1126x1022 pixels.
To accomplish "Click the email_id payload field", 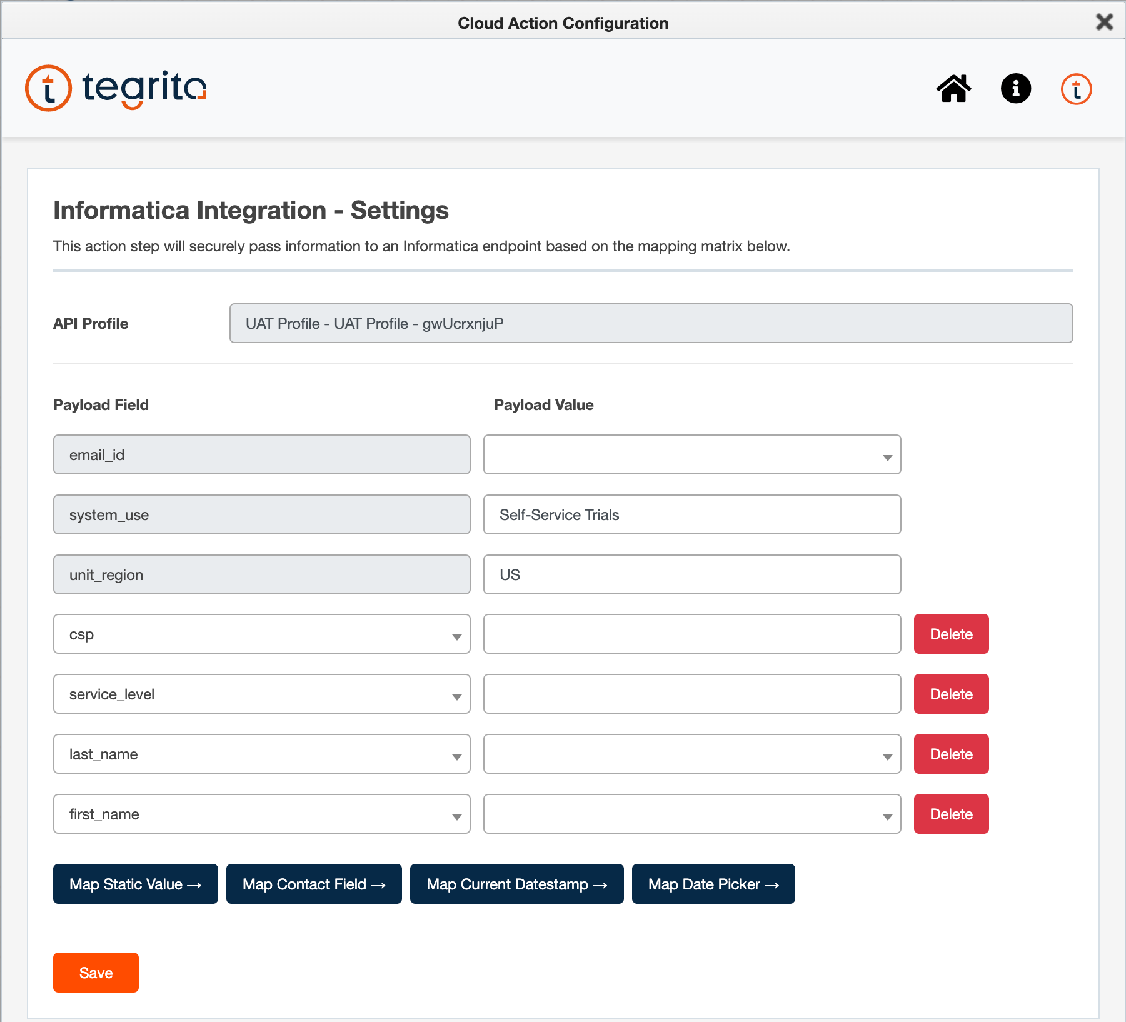I will click(261, 454).
